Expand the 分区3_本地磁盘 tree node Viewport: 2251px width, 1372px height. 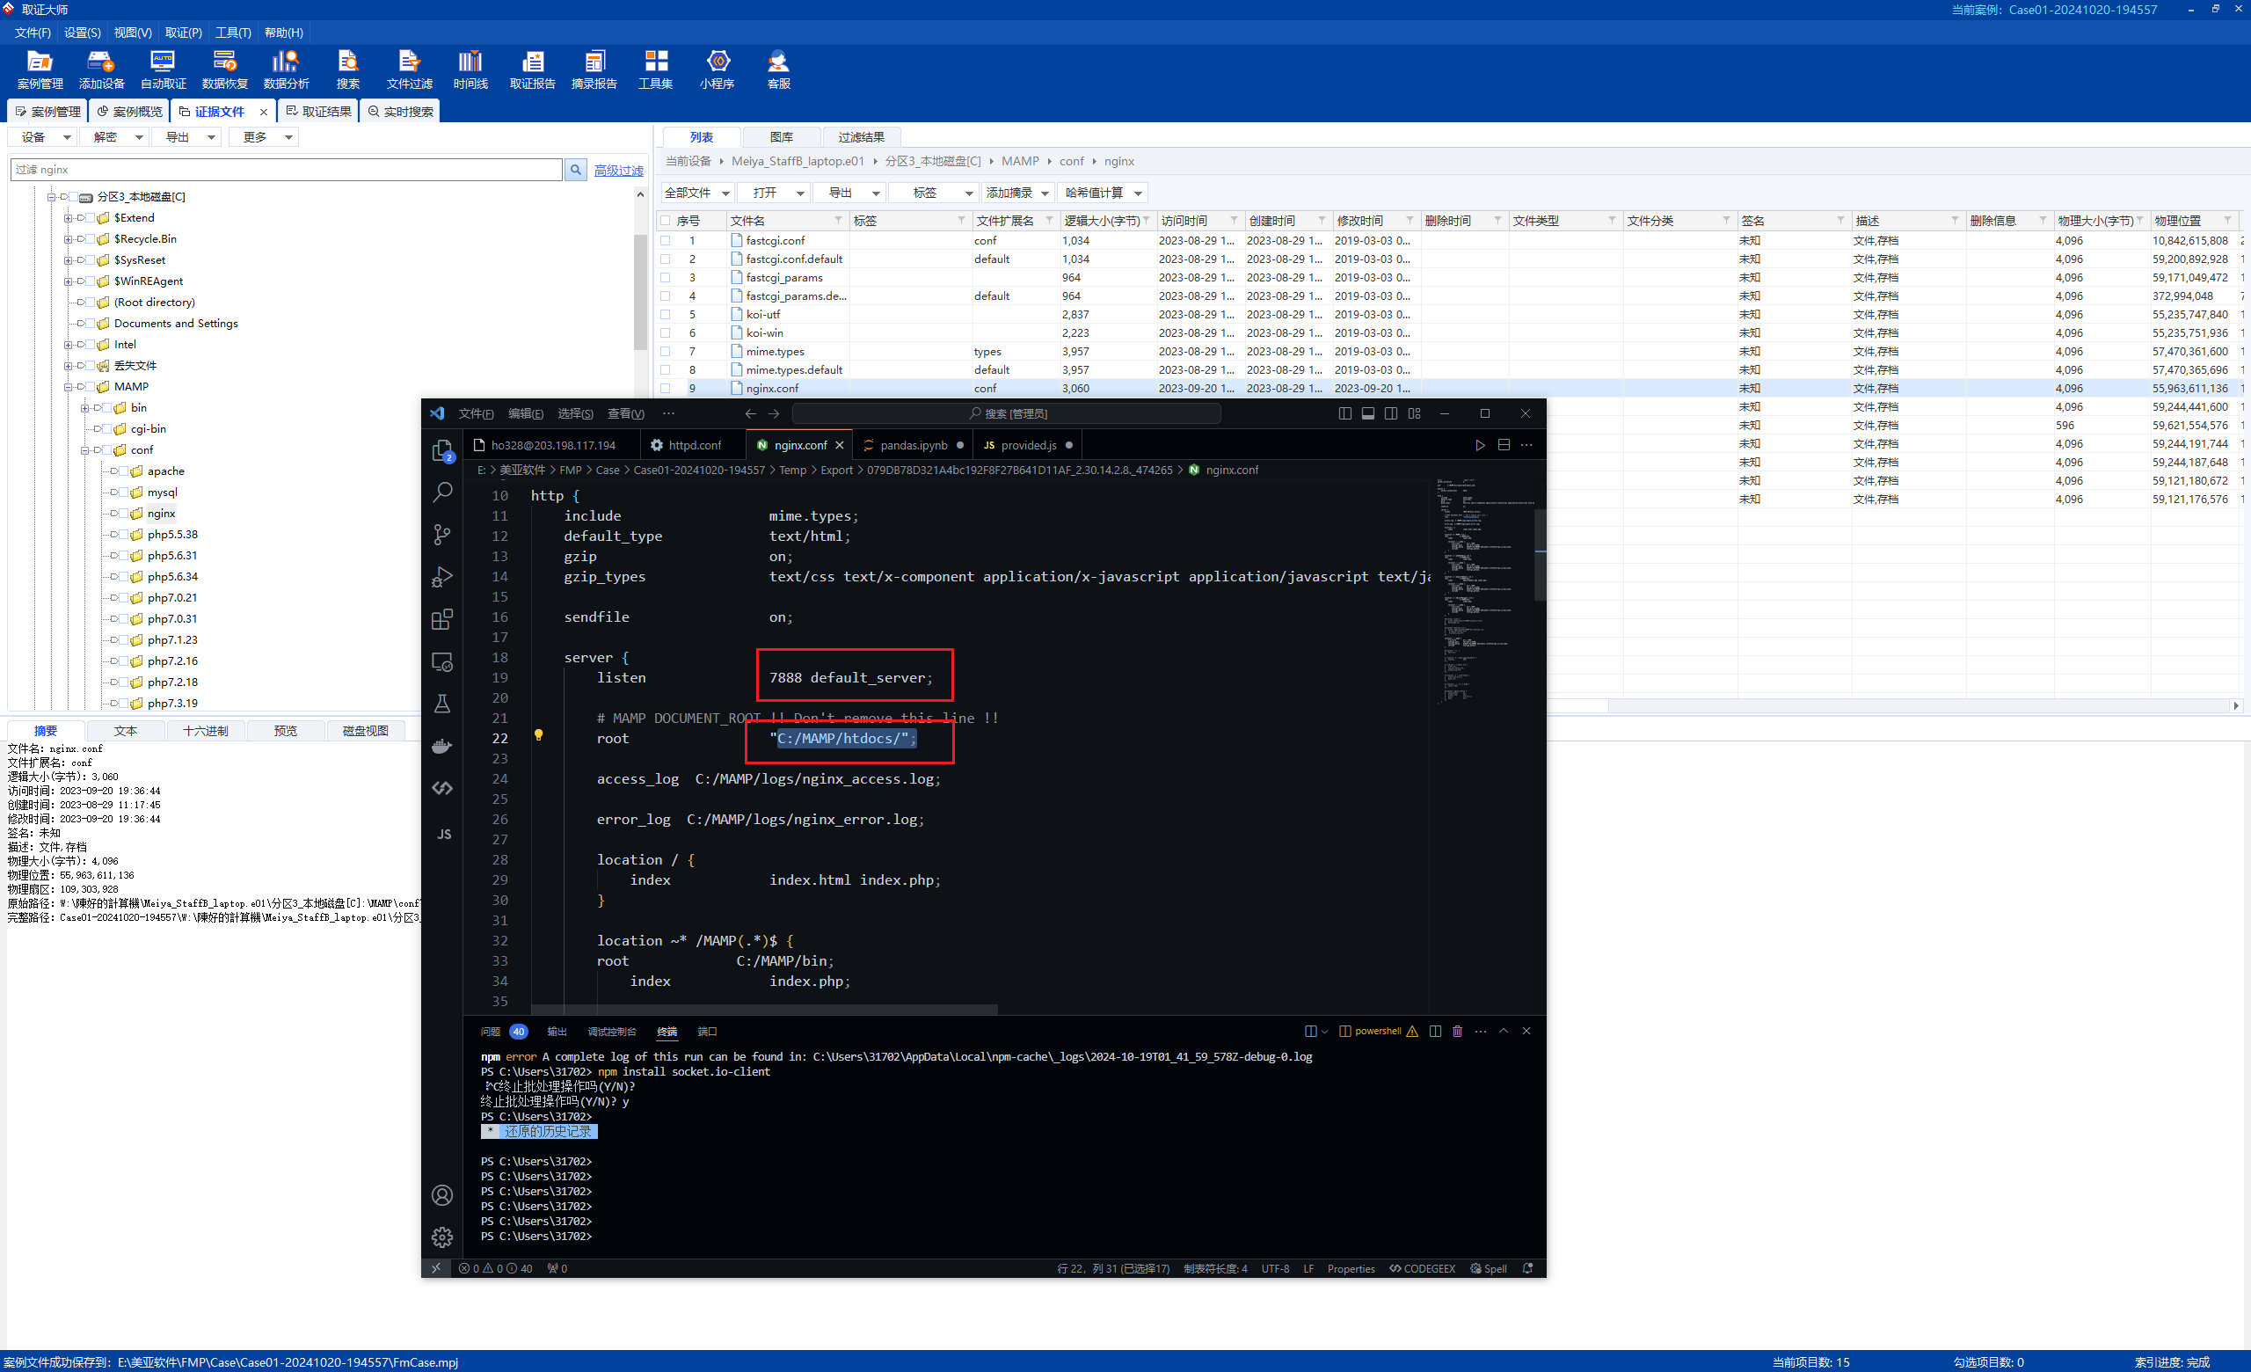50,196
